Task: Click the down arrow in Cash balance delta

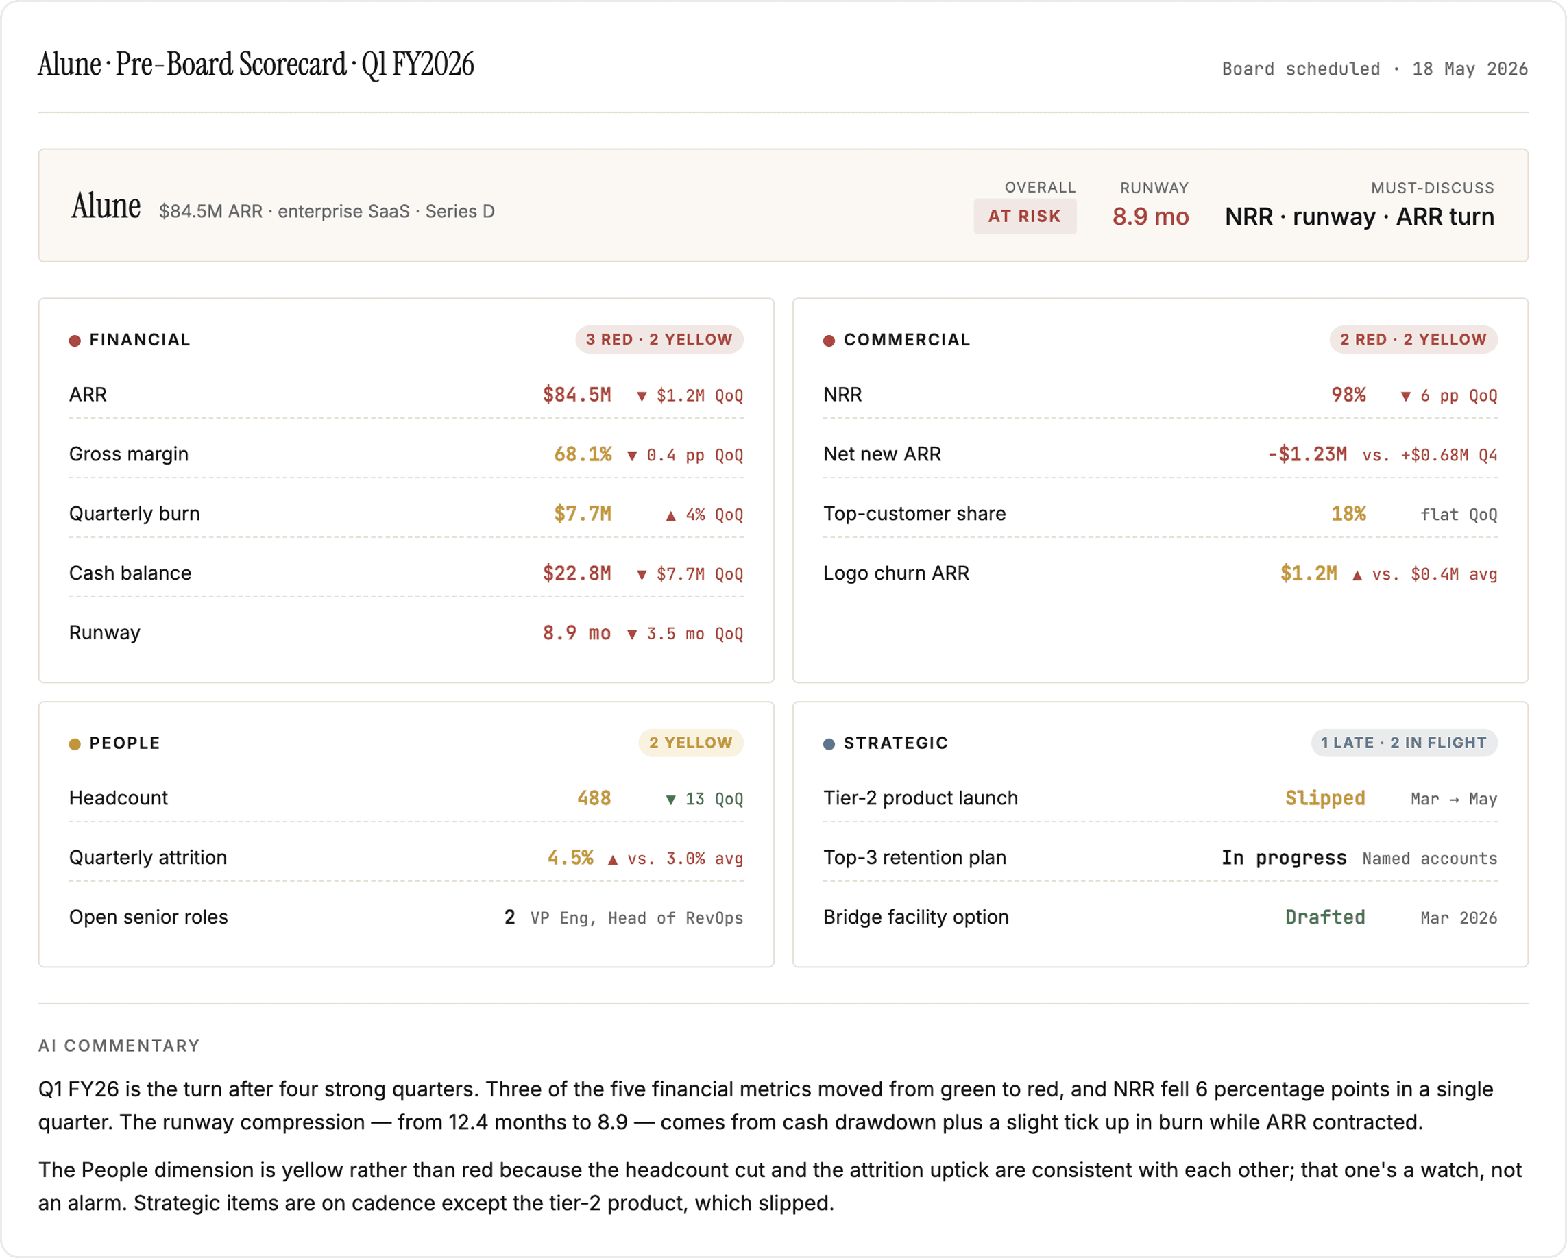Action: pos(642,576)
